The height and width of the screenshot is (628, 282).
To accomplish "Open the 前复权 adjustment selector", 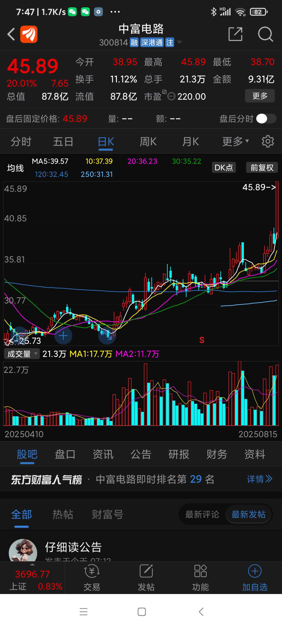I will coord(262,167).
